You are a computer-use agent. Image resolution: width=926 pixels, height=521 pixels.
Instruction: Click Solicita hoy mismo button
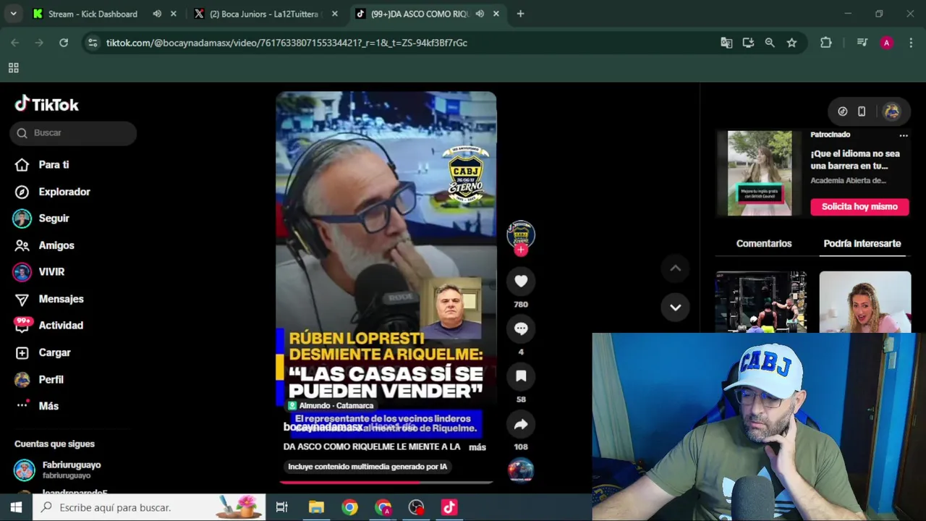[859, 207]
